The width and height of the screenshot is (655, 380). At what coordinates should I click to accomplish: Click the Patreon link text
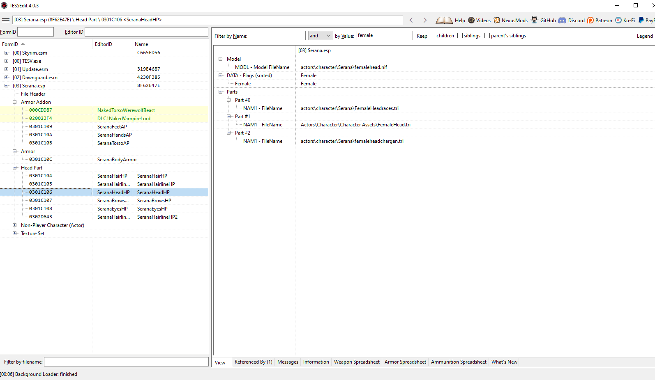(x=604, y=21)
